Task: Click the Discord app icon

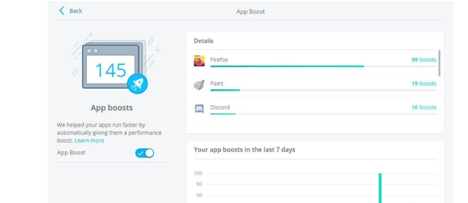Action: (199, 108)
